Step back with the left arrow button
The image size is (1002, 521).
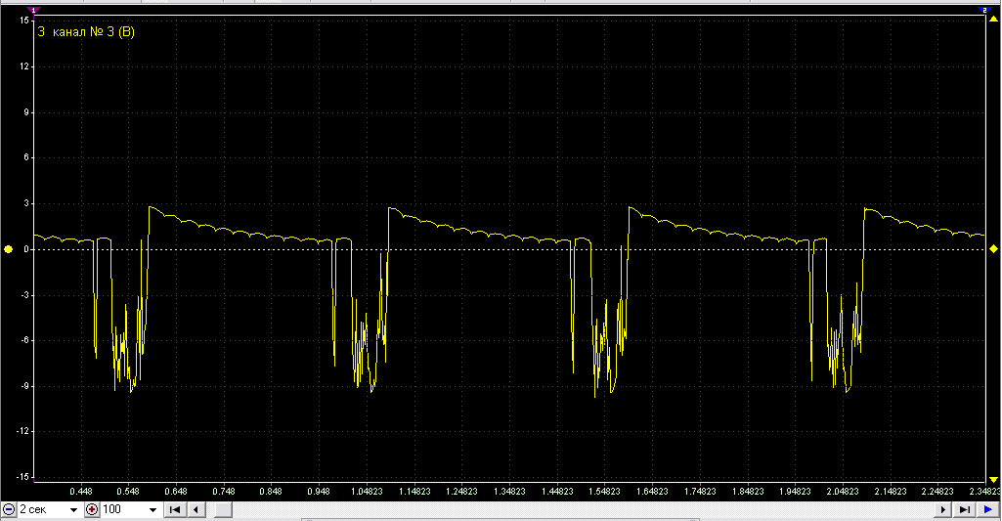tap(196, 509)
